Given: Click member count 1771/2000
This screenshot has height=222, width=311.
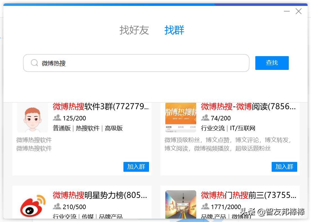Looking at the screenshot, I should pos(226,207).
